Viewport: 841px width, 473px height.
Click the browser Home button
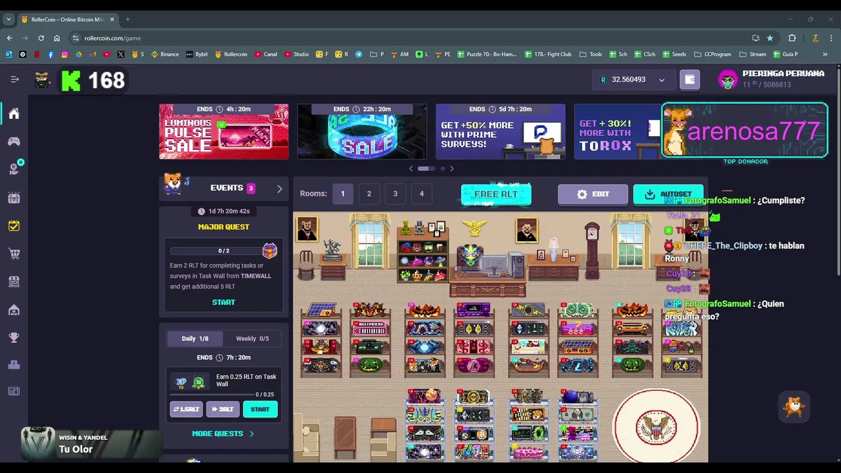[x=57, y=38]
